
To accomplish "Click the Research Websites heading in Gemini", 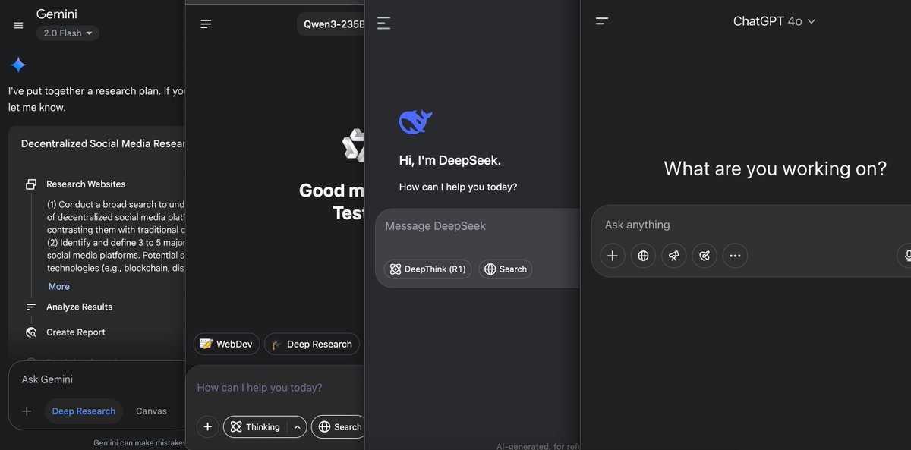I will click(x=86, y=184).
